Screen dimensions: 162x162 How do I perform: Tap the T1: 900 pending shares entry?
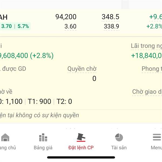click(x=39, y=101)
